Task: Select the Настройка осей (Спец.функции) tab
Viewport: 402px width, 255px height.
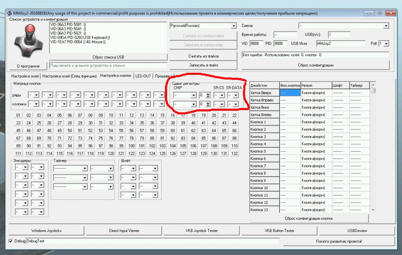Action: 70,76
